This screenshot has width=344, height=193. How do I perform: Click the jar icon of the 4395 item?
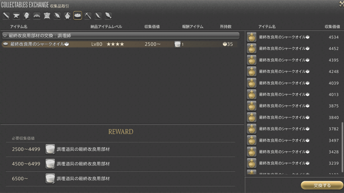click(252, 60)
